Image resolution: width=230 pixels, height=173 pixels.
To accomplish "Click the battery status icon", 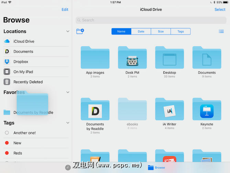I will pyautogui.click(x=226, y=2).
